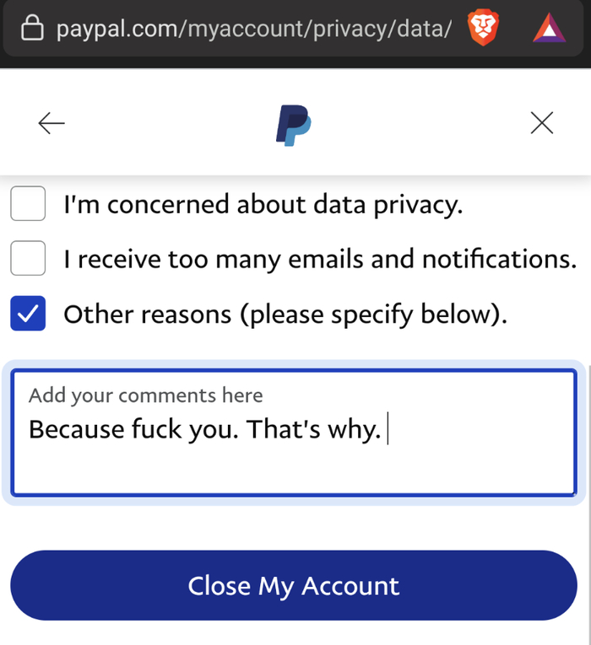The height and width of the screenshot is (645, 591).
Task: Open the Brave Shields lion icon
Action: pyautogui.click(x=484, y=30)
